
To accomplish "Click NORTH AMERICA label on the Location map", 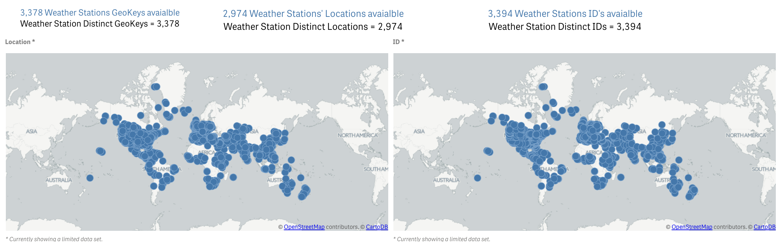I will pyautogui.click(x=358, y=135).
